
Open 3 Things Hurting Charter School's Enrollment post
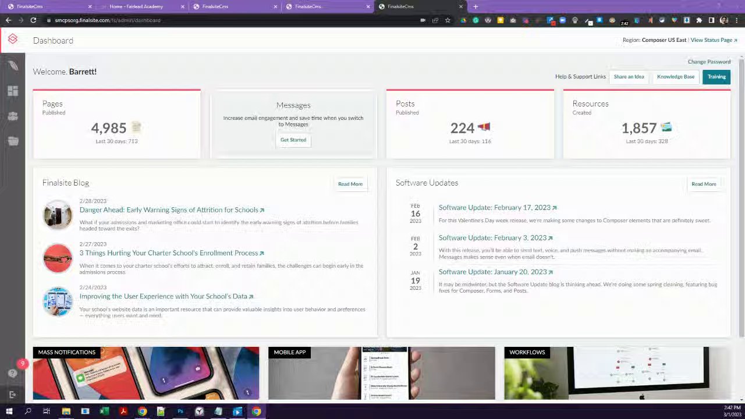pyautogui.click(x=172, y=253)
